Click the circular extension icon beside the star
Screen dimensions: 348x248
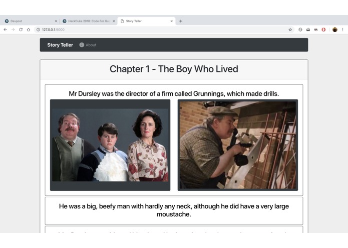[300, 30]
